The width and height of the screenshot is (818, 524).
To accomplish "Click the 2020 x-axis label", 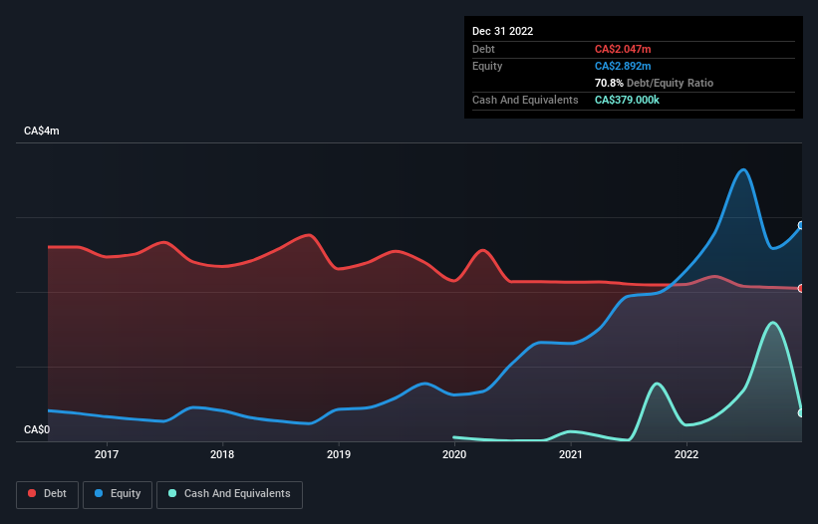I will coord(454,454).
